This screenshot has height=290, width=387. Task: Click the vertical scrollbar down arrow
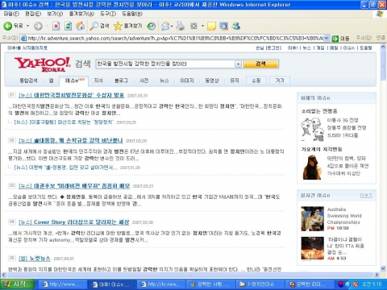tap(383, 267)
